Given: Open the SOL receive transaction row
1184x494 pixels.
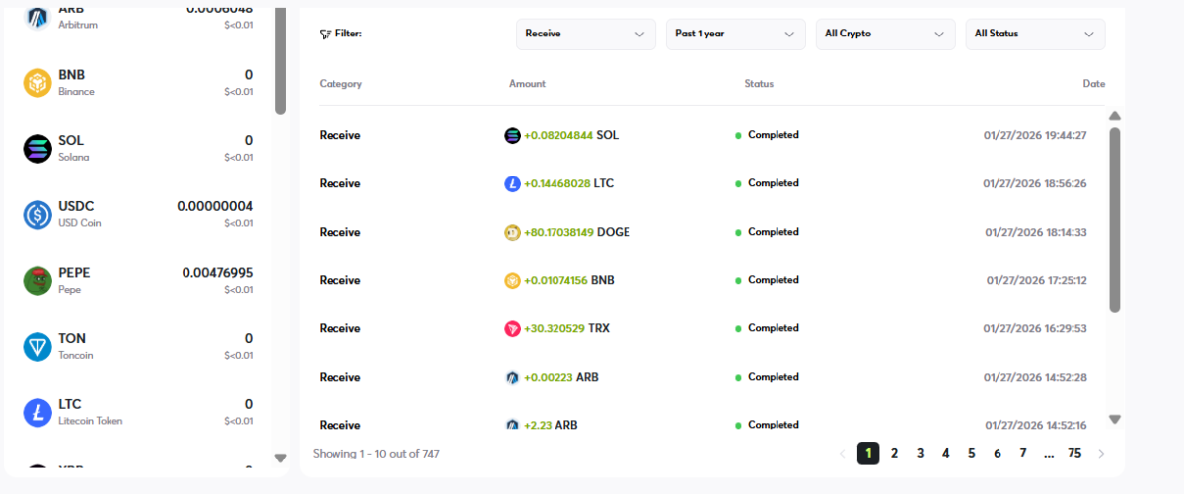Looking at the screenshot, I should 710,135.
